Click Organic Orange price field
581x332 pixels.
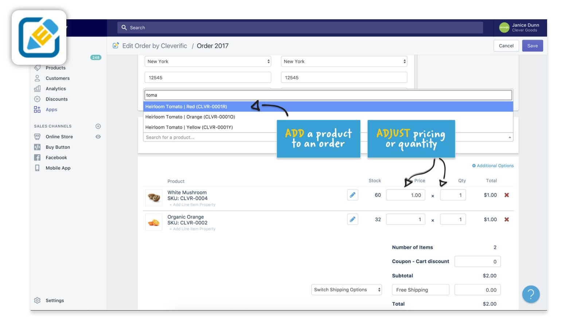point(406,220)
